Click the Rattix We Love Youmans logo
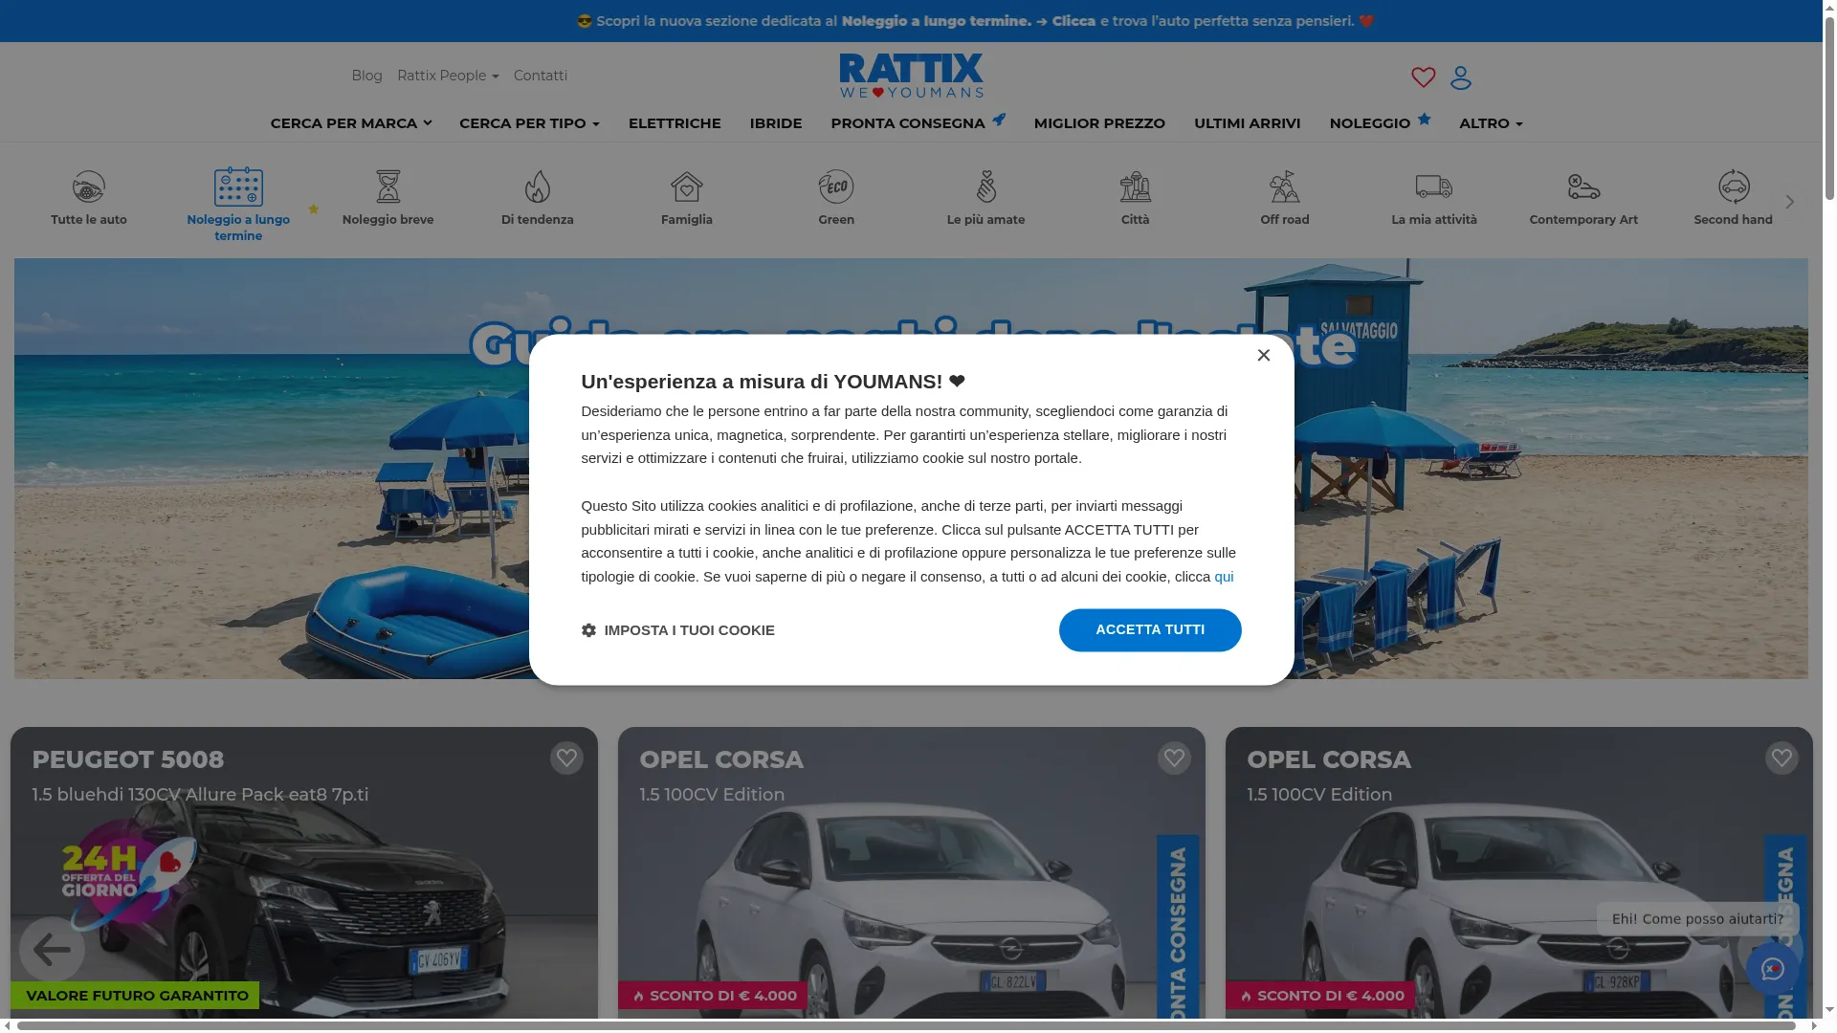The image size is (1837, 1033). point(912,76)
